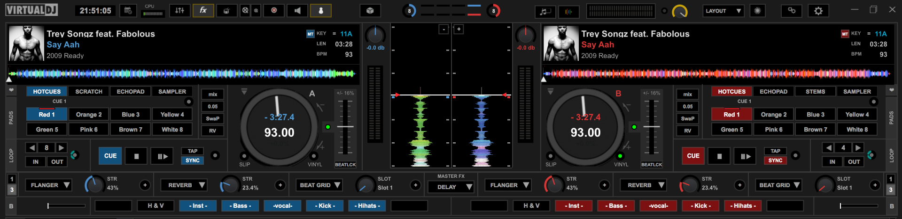The width and height of the screenshot is (902, 219).
Task: Open the DELAY master FX dropdown
Action: 451,187
